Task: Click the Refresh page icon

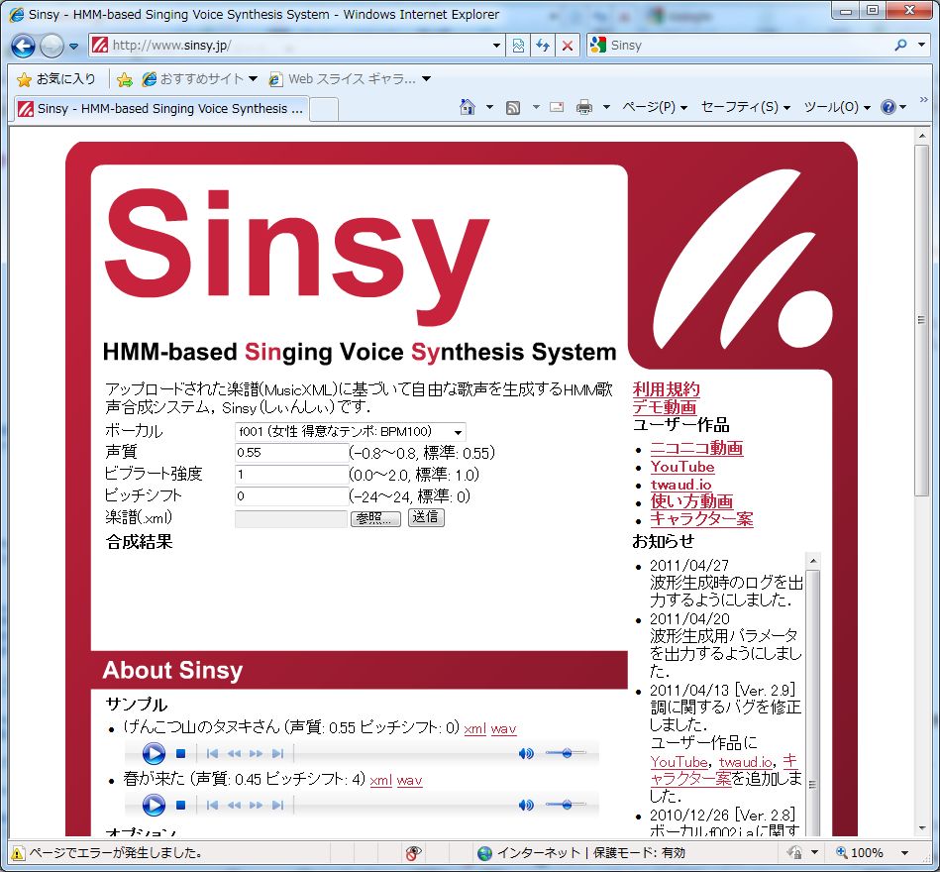Action: pos(543,46)
